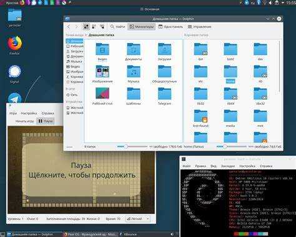This screenshot has height=237, width=296.
Task: Toggle the Пауза button in KBounce
Action: [x=46, y=121]
